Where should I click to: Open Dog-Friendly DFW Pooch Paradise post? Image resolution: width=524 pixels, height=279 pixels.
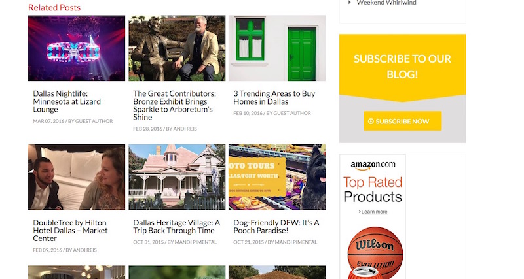276,226
